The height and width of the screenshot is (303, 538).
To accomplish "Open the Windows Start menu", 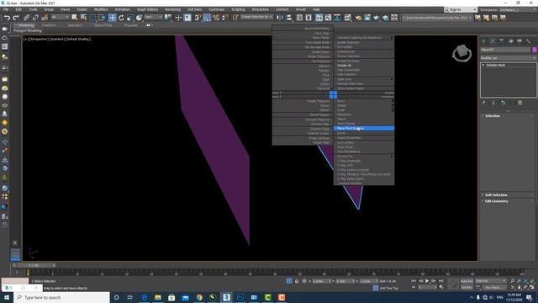I will pos(7,297).
